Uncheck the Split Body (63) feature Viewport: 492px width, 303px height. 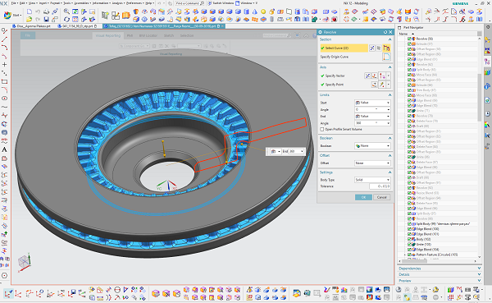[x=409, y=70]
